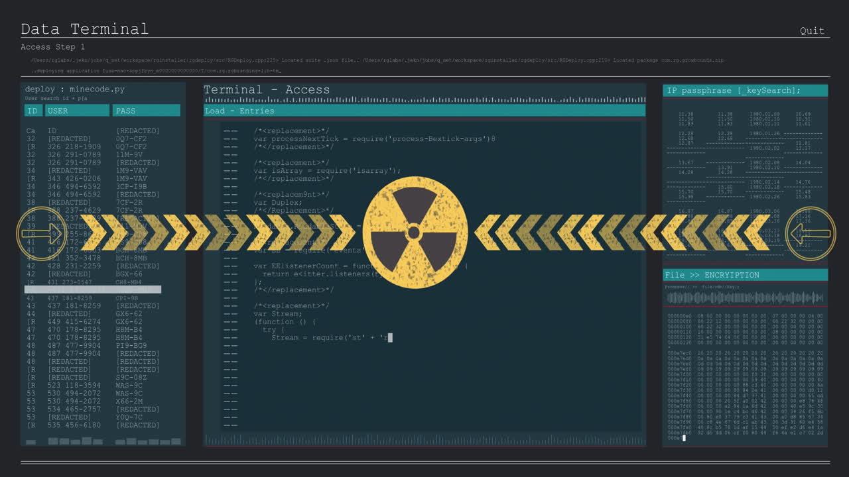This screenshot has height=477, width=849.
Task: Click the blinking terminal cursor block
Action: tap(390, 337)
